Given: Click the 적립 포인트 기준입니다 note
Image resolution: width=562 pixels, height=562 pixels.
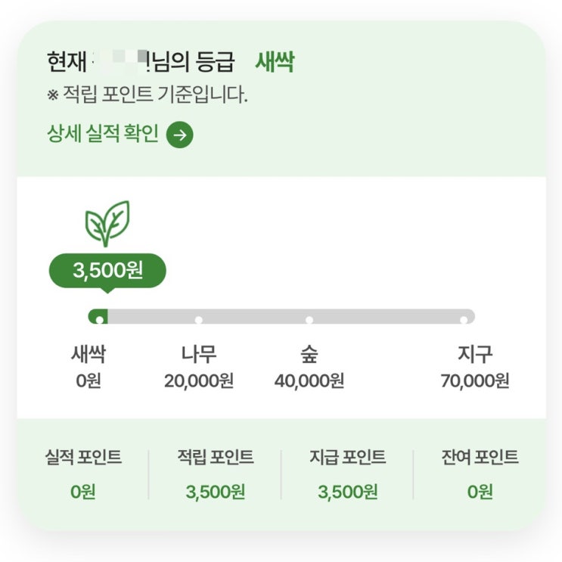Looking at the screenshot, I should point(147,95).
